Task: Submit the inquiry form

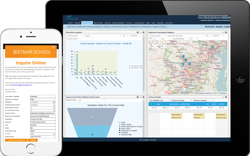Action: point(33,140)
